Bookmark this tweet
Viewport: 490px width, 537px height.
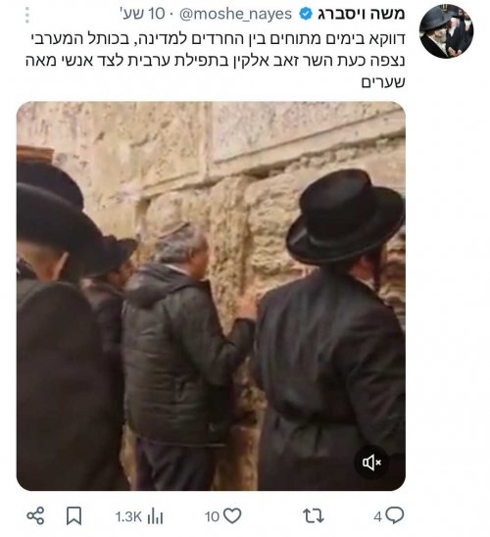73,515
